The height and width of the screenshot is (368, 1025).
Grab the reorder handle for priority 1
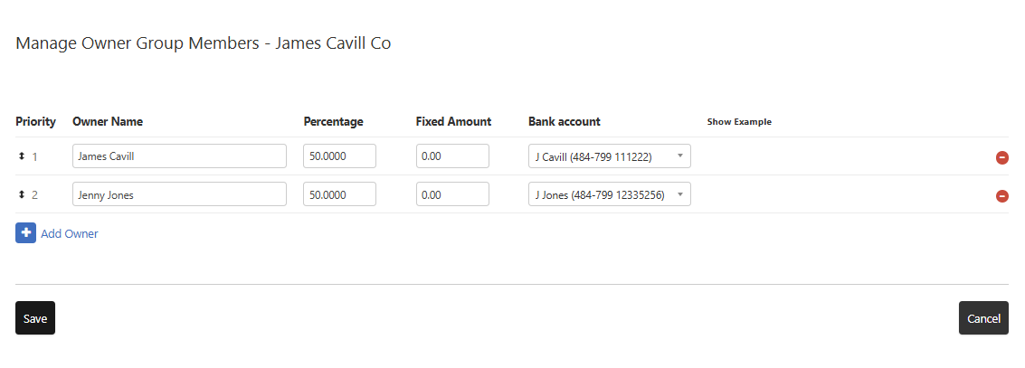tap(22, 156)
